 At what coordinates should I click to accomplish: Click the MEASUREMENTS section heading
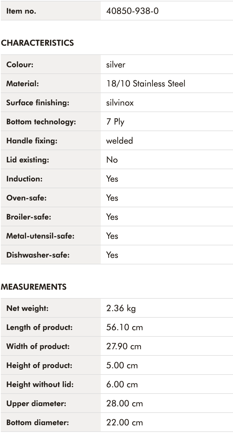33,287
